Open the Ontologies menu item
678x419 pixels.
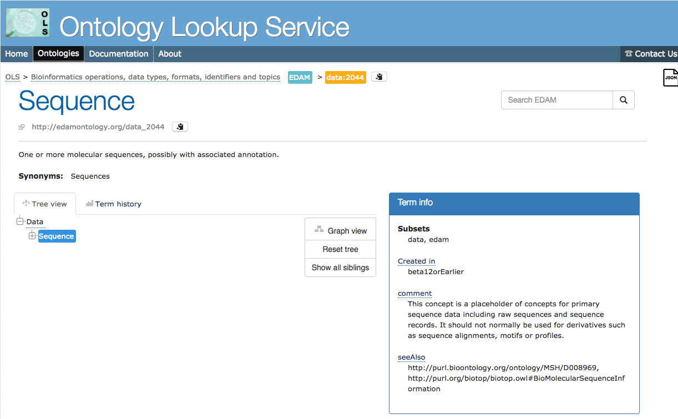pyautogui.click(x=58, y=54)
